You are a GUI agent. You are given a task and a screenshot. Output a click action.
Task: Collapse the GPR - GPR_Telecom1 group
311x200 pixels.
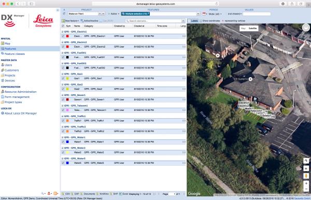coord(62,106)
